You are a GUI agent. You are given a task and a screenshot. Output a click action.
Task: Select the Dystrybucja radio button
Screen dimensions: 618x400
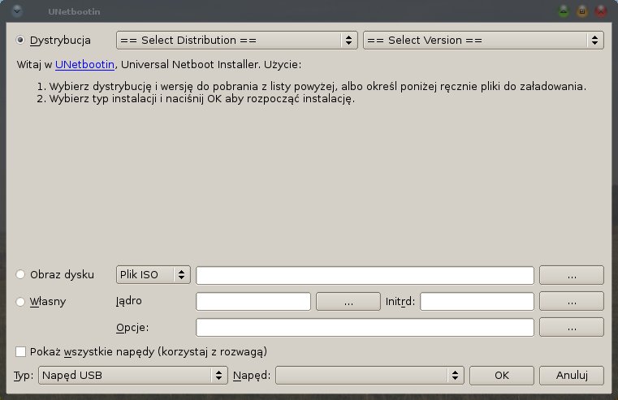(20, 40)
